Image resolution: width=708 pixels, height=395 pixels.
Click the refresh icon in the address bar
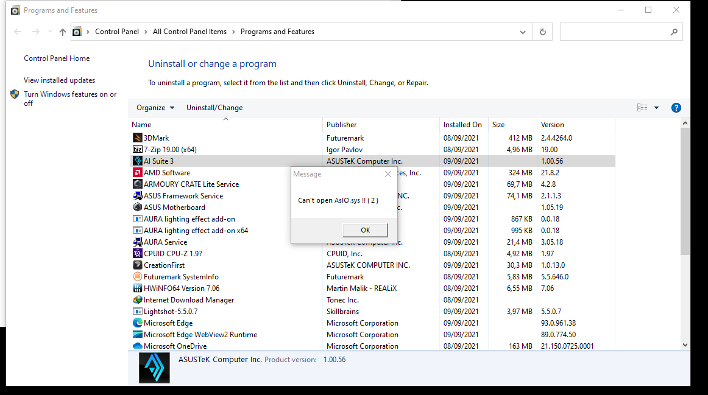click(542, 31)
